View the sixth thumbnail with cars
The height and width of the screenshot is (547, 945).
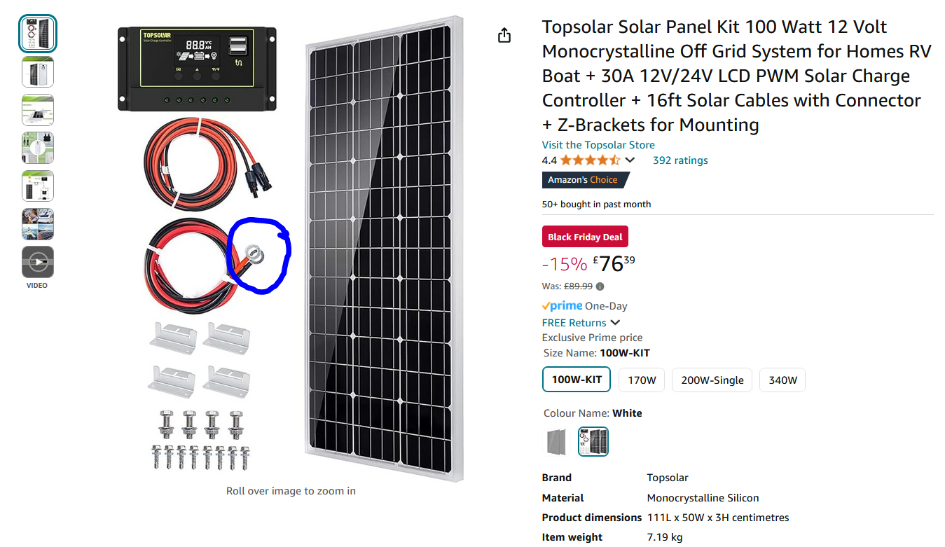(38, 224)
